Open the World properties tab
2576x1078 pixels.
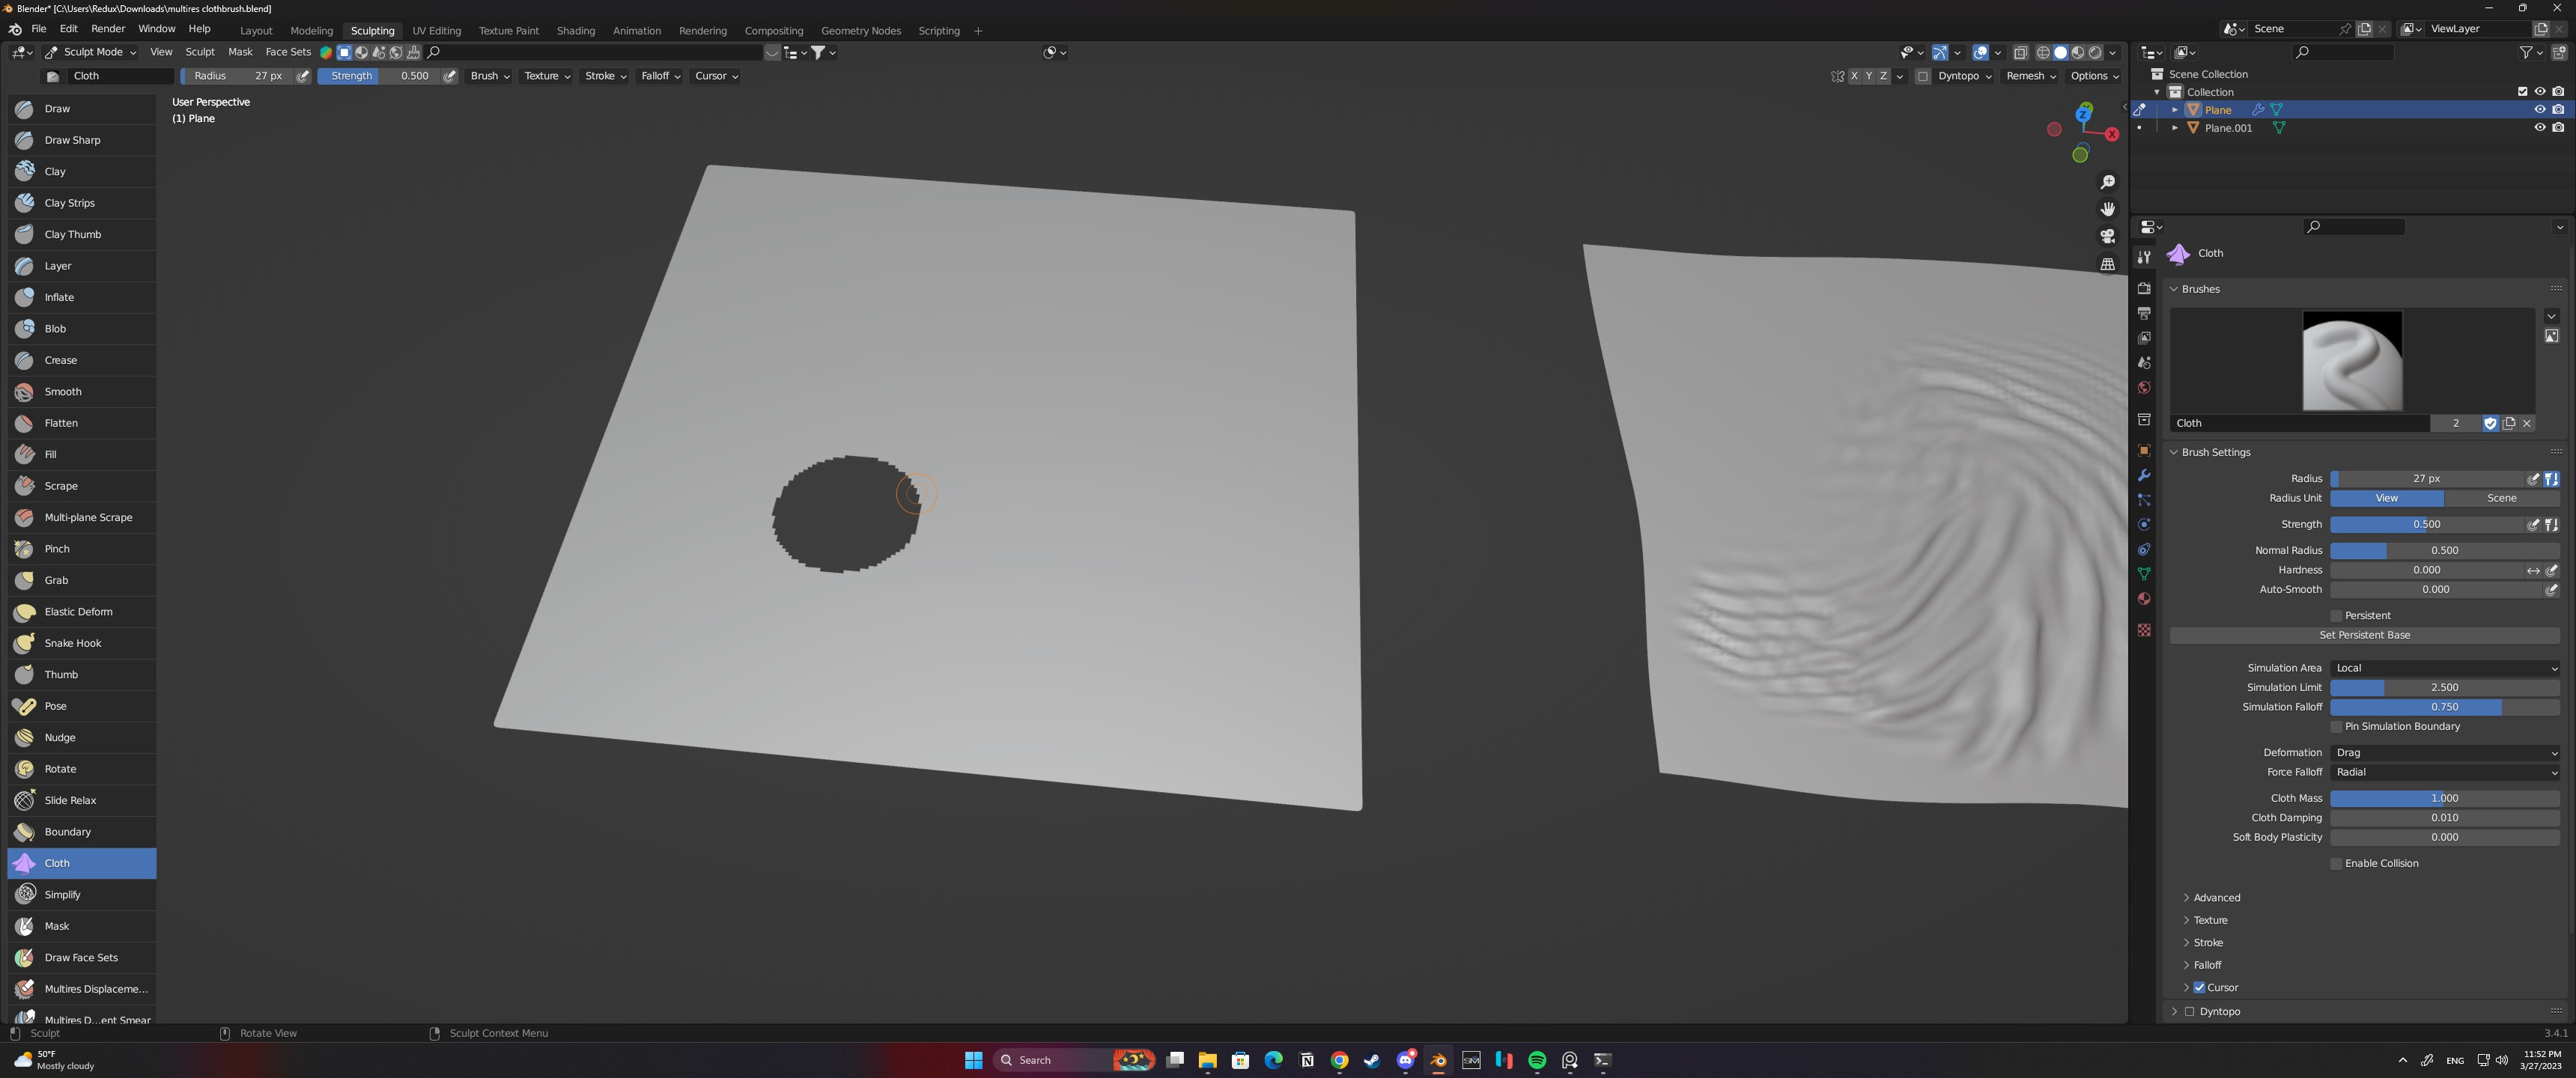click(x=2143, y=388)
